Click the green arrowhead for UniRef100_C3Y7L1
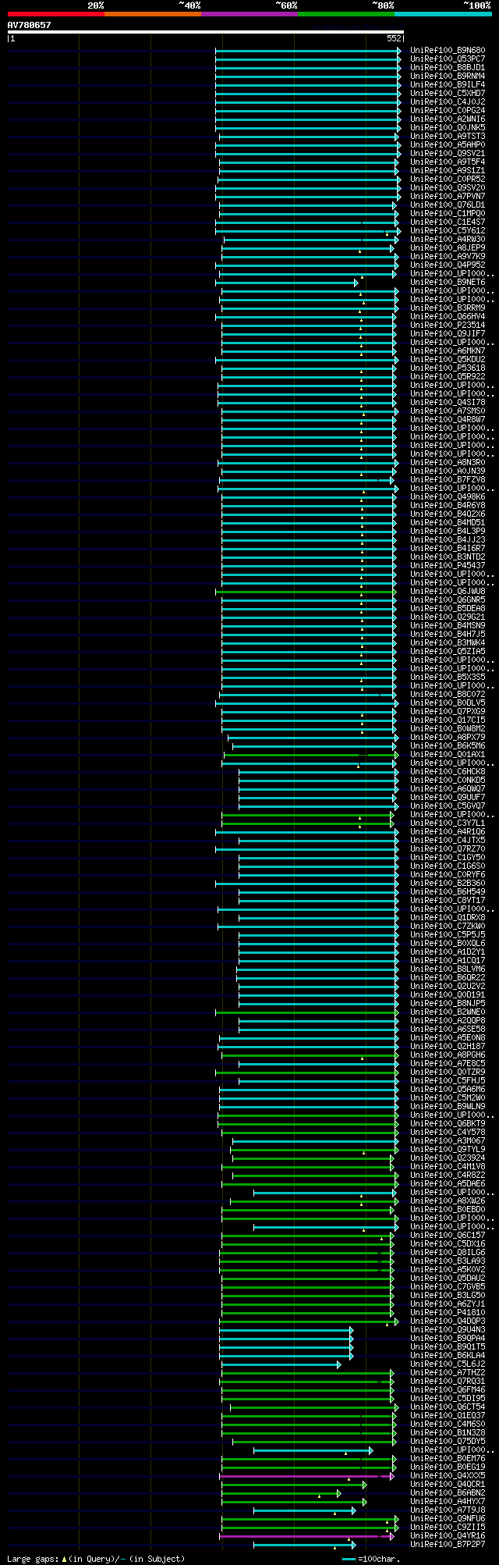Screen dimensions: 499x1565 point(392,823)
